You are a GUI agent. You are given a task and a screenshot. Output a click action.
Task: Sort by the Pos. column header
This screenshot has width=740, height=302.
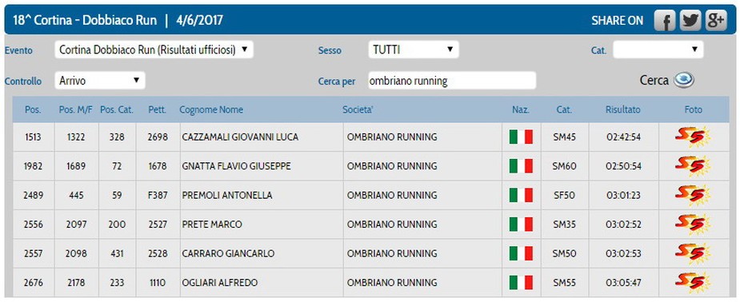point(33,109)
